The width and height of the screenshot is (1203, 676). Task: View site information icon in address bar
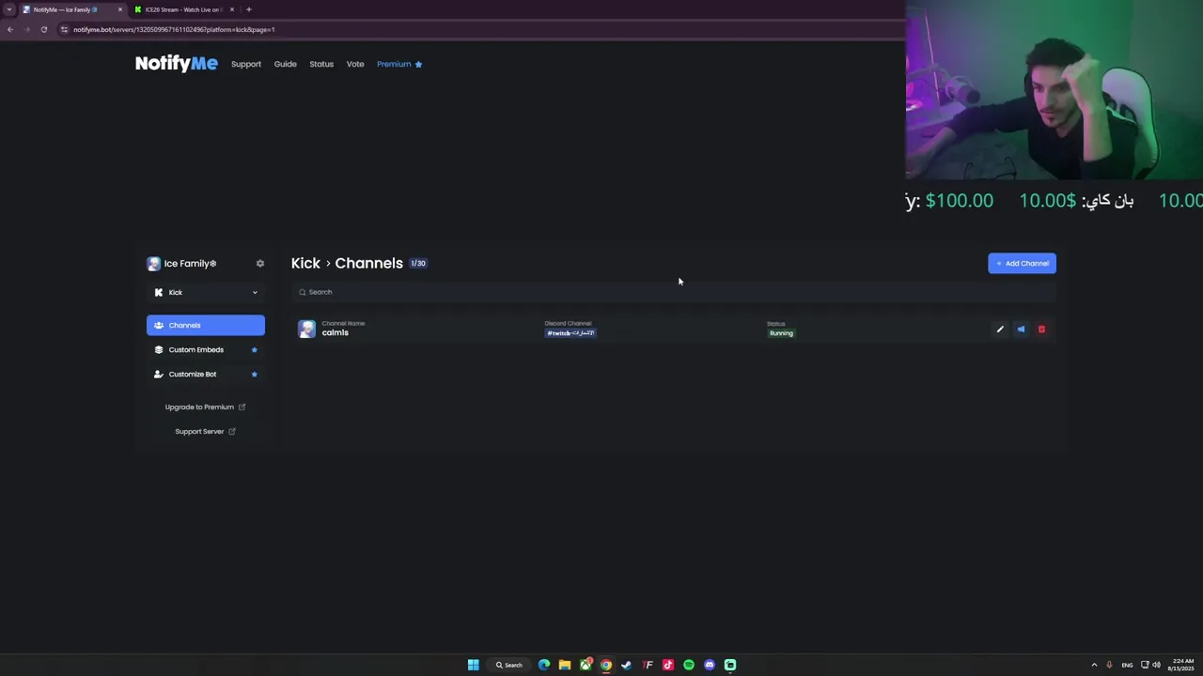64,29
